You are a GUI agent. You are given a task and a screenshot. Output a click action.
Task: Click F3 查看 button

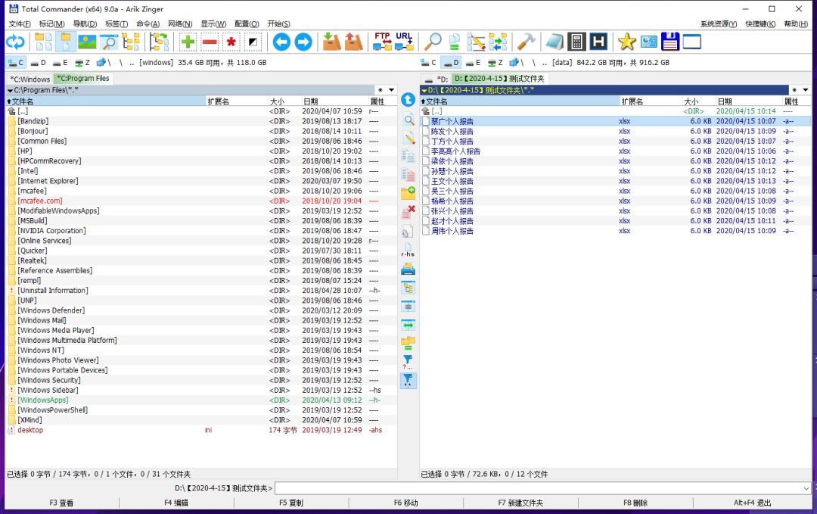click(x=61, y=503)
